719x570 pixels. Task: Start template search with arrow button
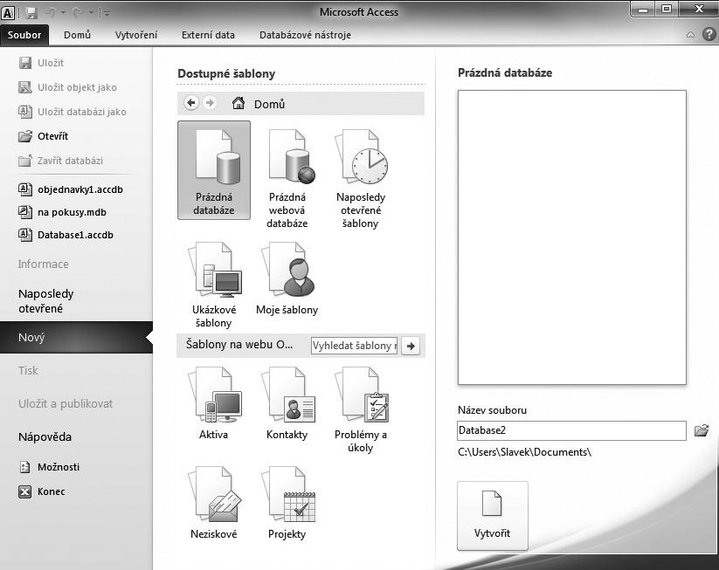click(411, 346)
